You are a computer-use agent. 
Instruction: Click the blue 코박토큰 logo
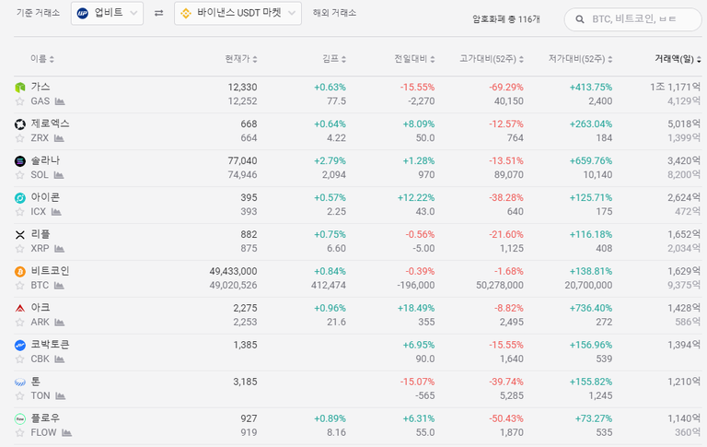(20, 346)
